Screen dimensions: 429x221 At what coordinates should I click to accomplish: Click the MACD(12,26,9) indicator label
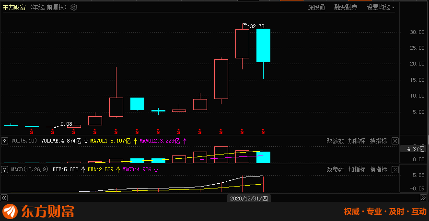(30, 170)
